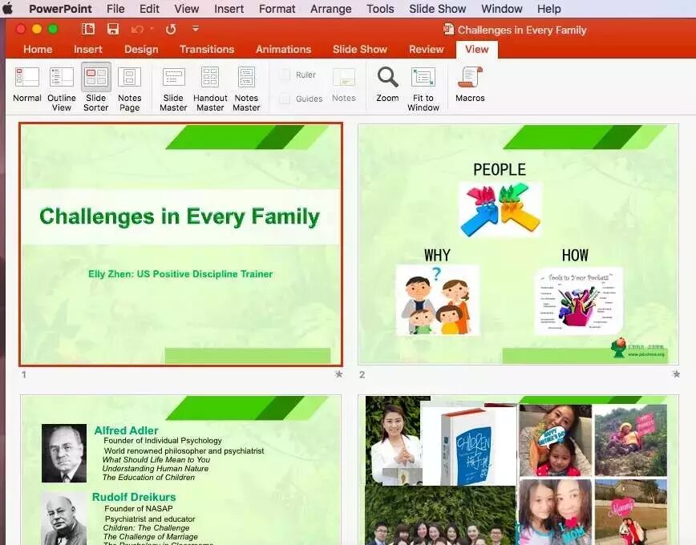696x545 pixels.
Task: Click the Redo/Repeat arrow
Action: click(171, 30)
